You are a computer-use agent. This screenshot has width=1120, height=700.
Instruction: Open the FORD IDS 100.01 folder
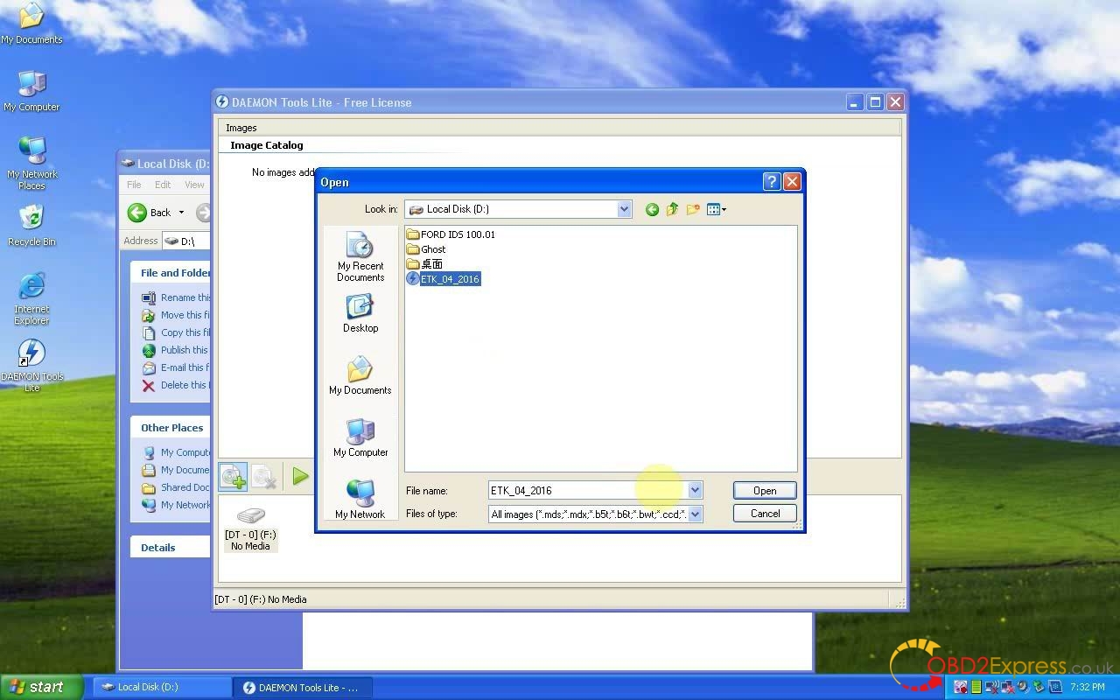(x=457, y=234)
